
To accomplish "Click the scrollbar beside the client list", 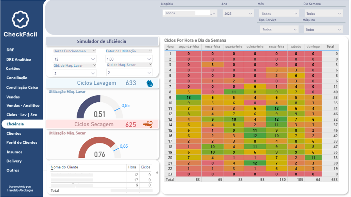I will pyautogui.click(x=157, y=172).
